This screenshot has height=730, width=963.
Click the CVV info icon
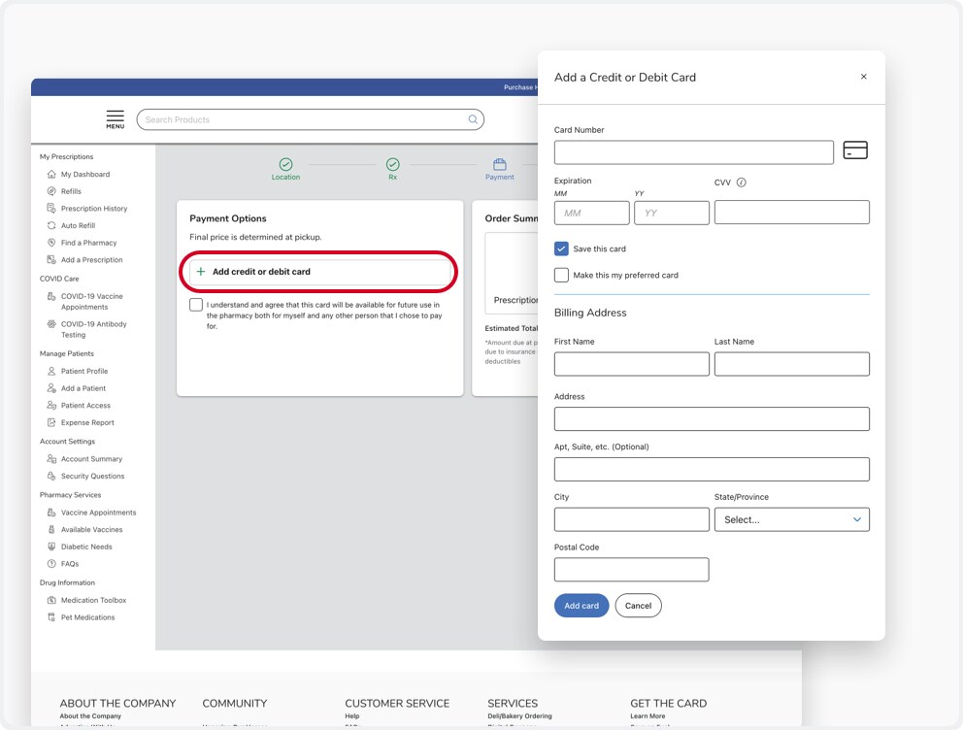(x=742, y=182)
